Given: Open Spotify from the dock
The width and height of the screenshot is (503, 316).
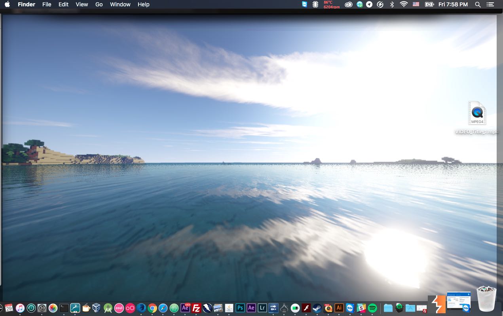Looking at the screenshot, I should pyautogui.click(x=372, y=308).
